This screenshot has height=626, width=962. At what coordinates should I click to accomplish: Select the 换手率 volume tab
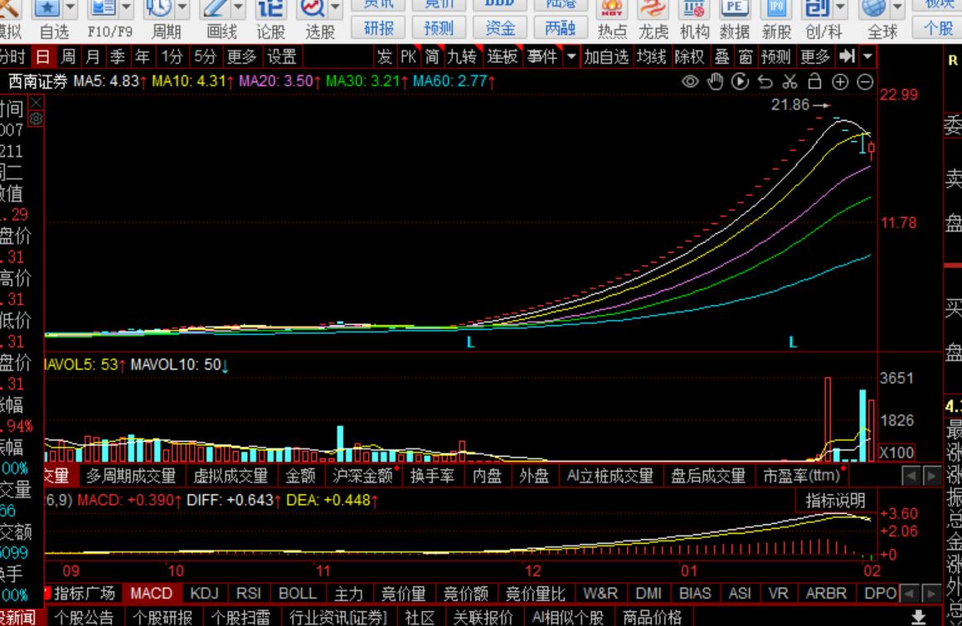[431, 476]
